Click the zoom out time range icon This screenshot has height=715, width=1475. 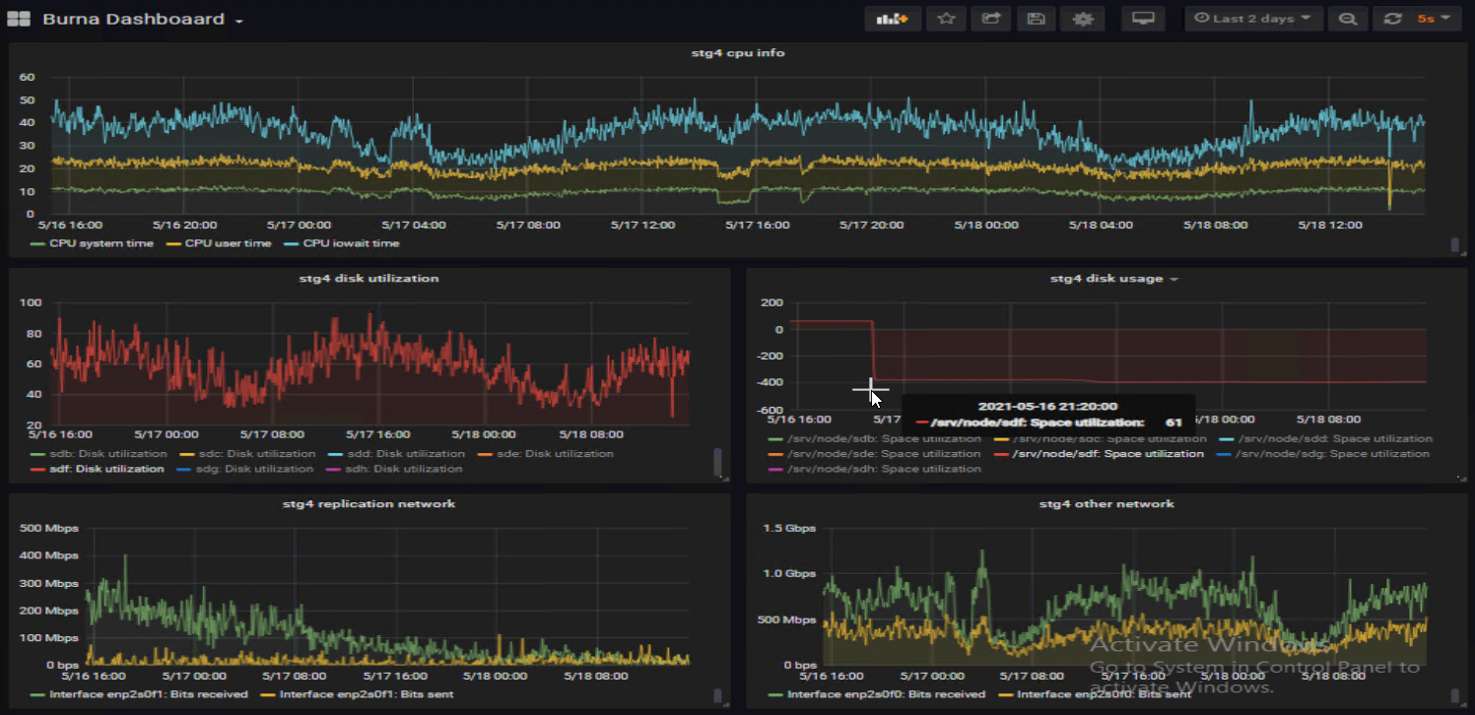click(1347, 19)
